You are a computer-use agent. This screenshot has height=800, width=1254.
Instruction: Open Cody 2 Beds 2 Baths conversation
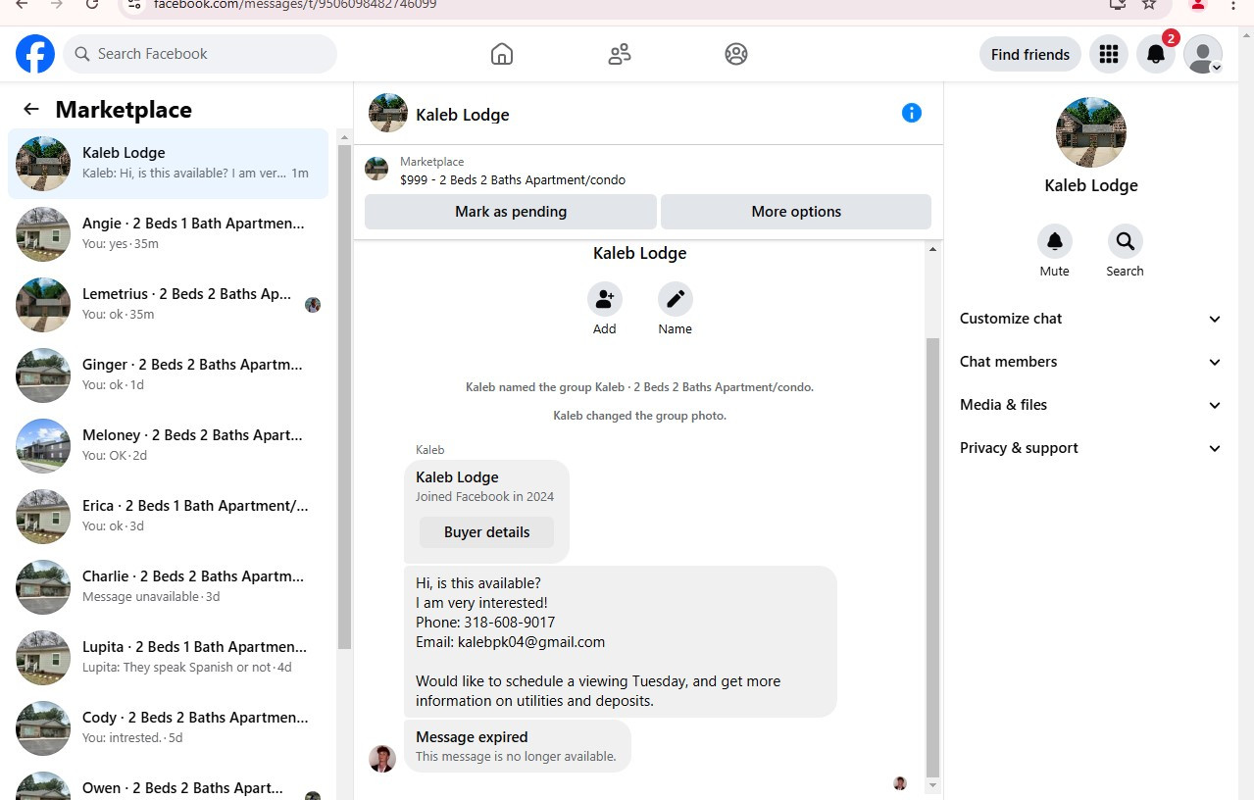pyautogui.click(x=169, y=728)
